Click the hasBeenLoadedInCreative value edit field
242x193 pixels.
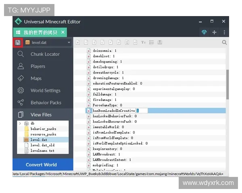(x=142, y=111)
